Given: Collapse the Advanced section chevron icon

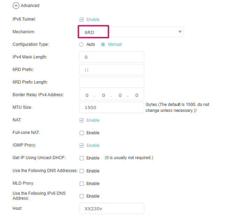Looking at the screenshot, I should [x=16, y=6].
